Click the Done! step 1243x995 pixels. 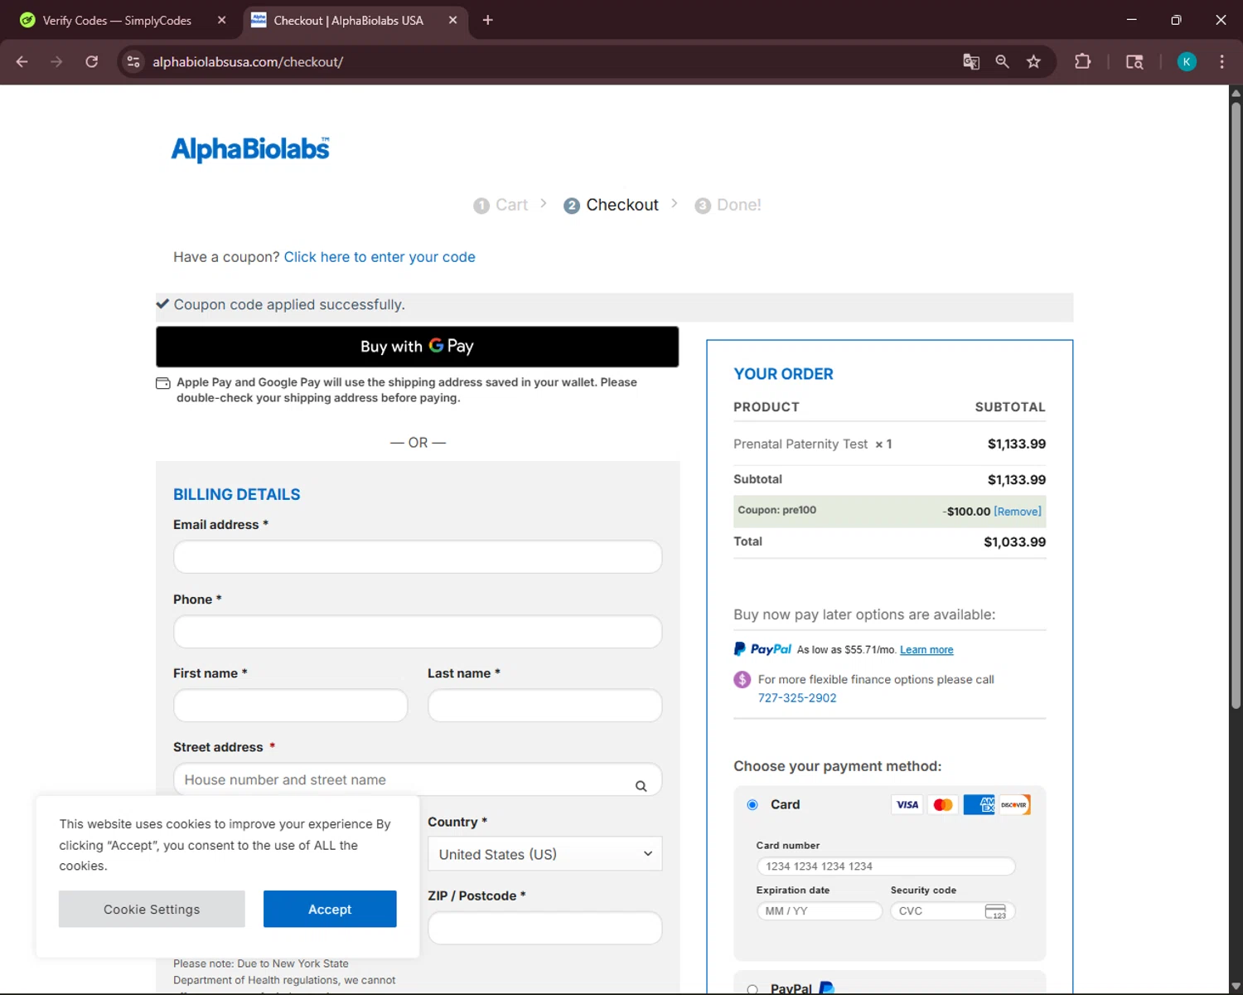[x=728, y=205]
